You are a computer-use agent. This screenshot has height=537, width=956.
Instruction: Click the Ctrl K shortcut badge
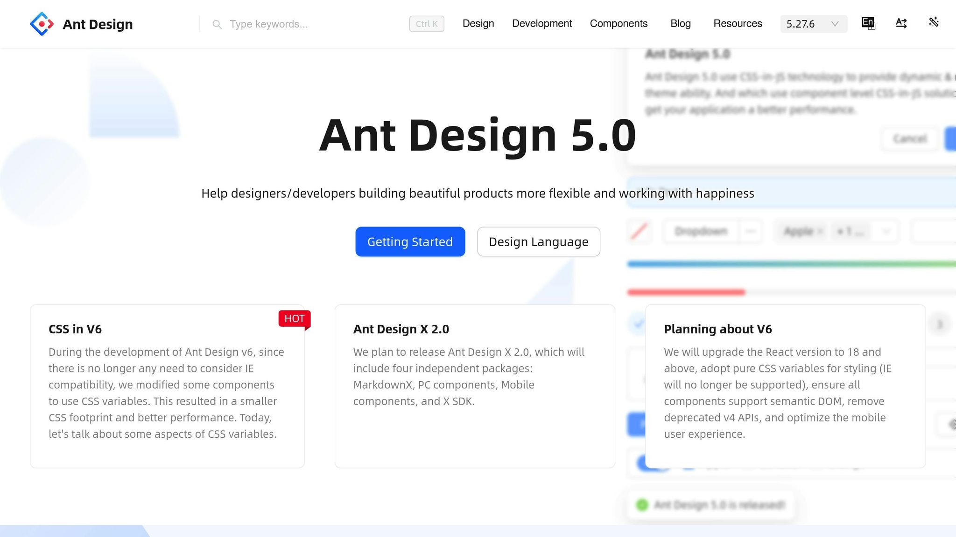(x=426, y=24)
